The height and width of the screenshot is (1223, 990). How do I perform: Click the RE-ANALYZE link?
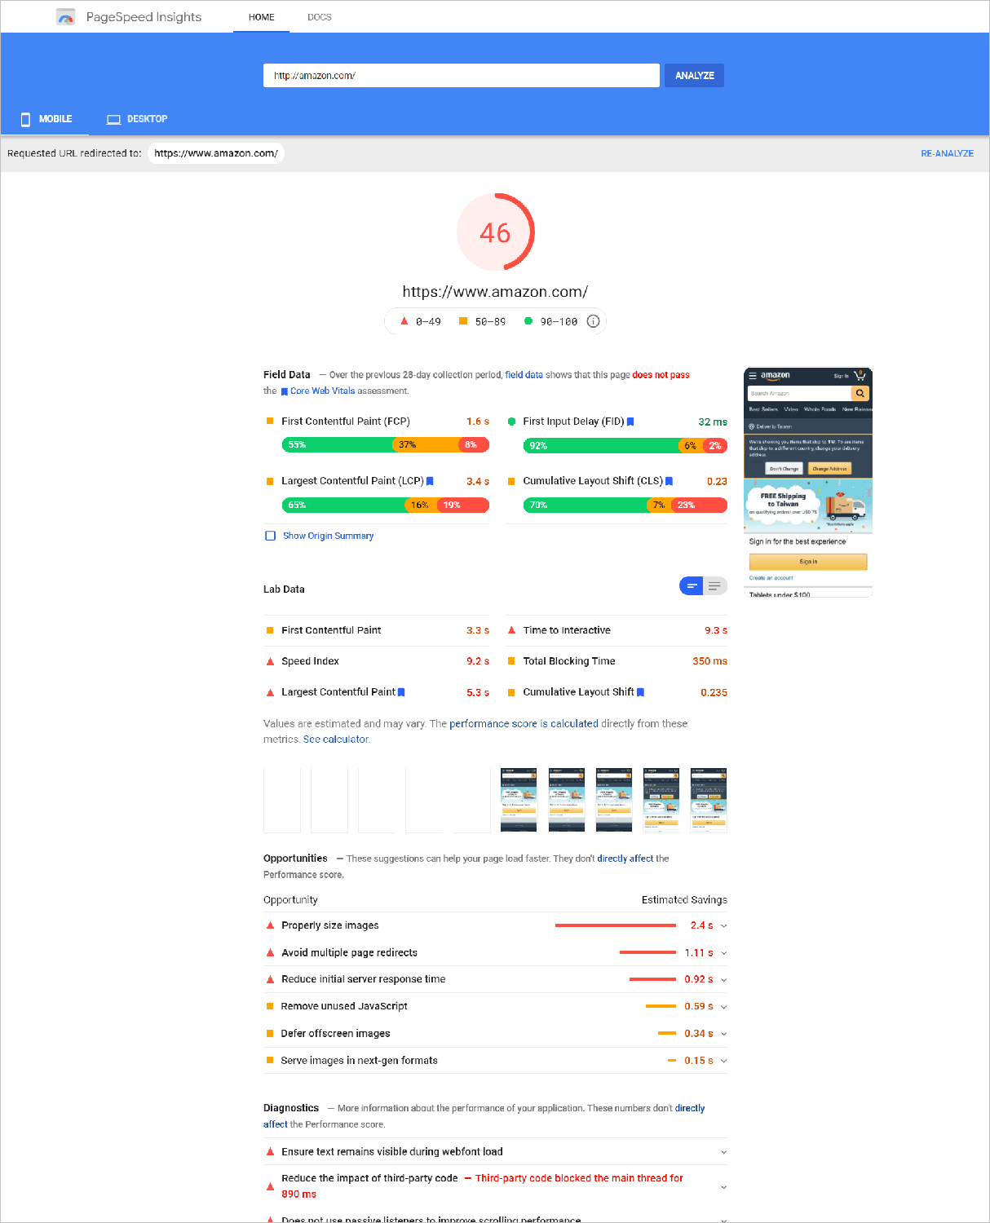(947, 153)
